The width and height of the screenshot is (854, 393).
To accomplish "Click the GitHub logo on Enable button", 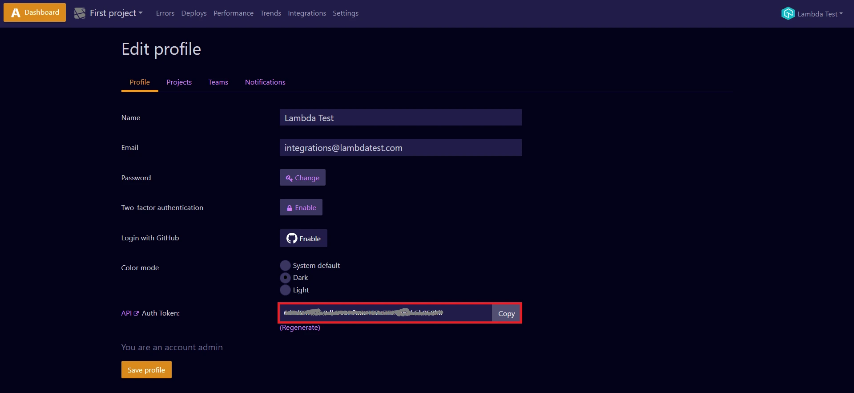I will coord(292,239).
